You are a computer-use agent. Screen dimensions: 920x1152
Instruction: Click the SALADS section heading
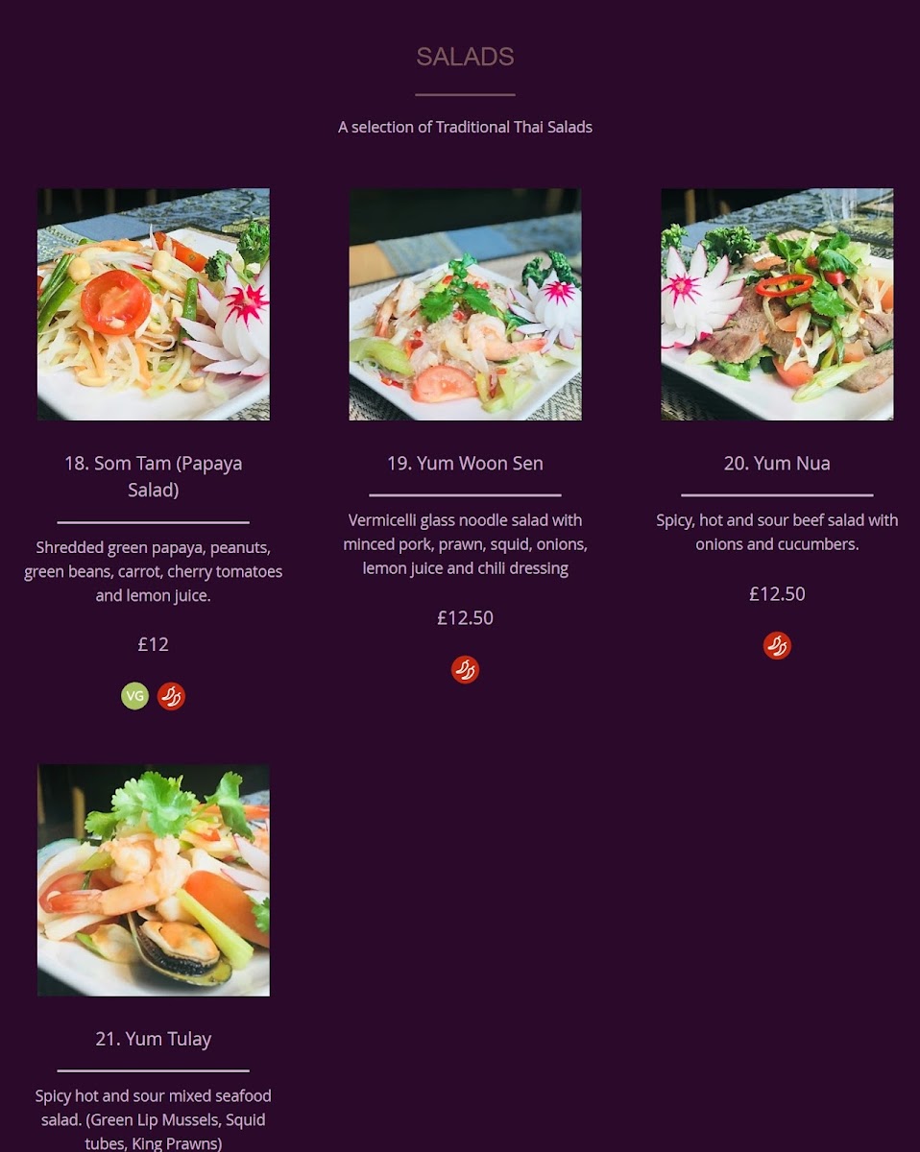(x=465, y=57)
